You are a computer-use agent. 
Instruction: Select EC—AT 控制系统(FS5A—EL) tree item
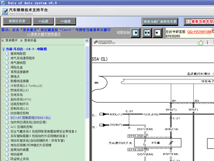click(x=31, y=118)
